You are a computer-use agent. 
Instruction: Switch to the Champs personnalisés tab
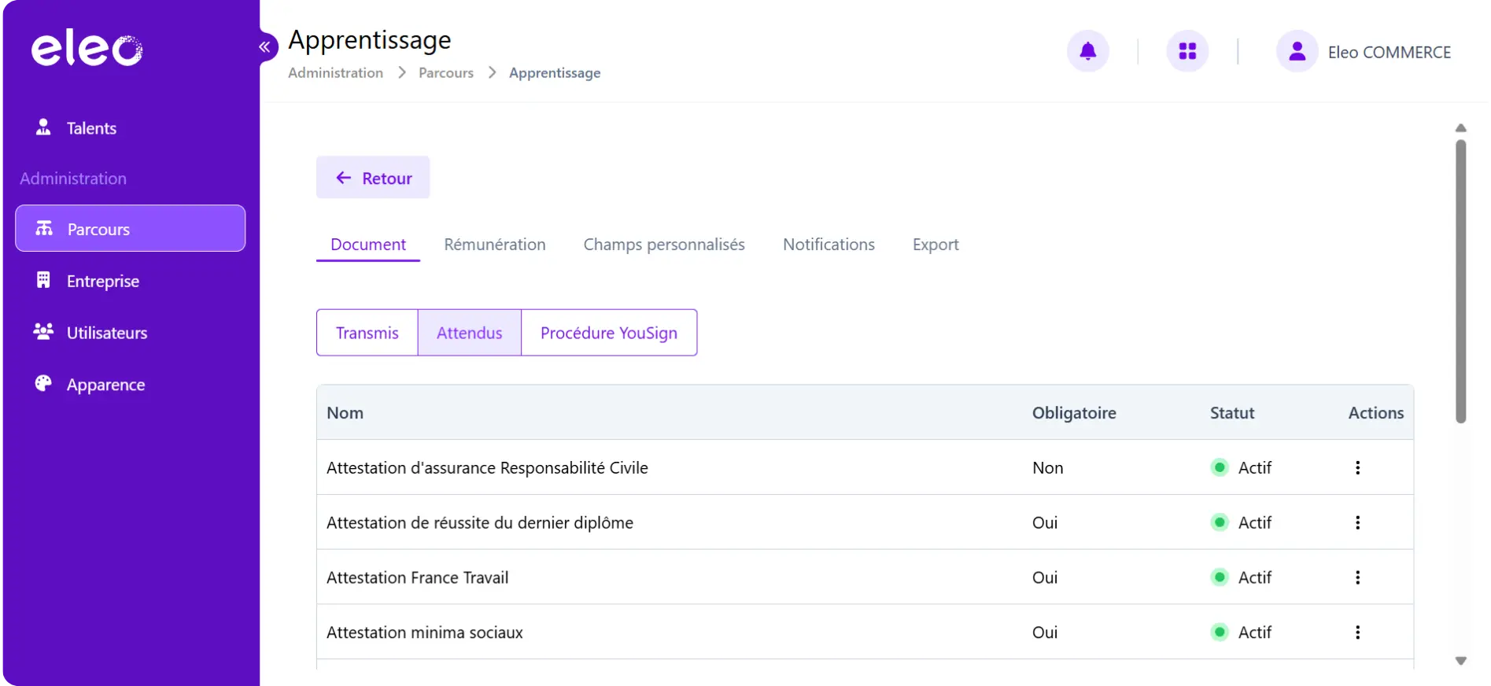664,245
